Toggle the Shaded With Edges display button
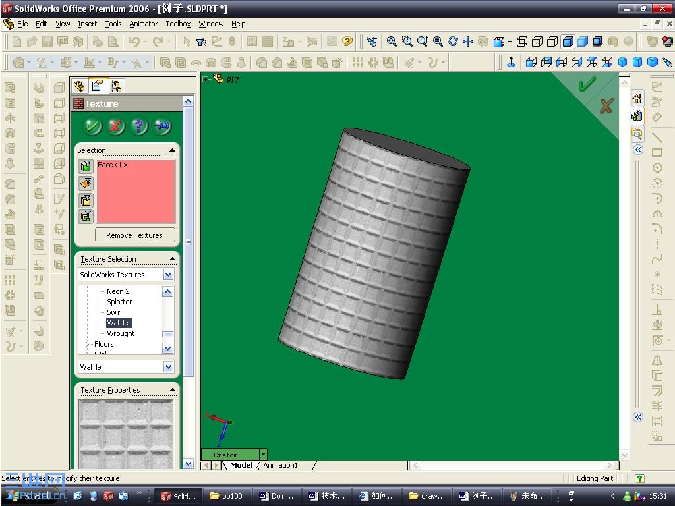675x506 pixels. [x=568, y=42]
